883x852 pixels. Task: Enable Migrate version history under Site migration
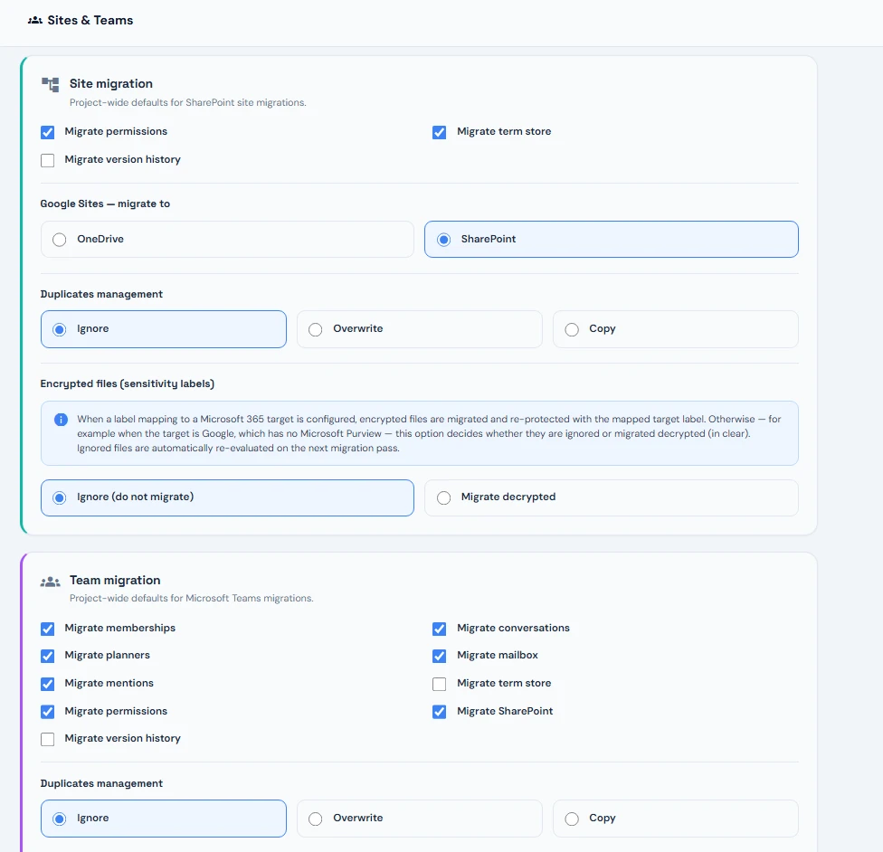click(x=47, y=160)
